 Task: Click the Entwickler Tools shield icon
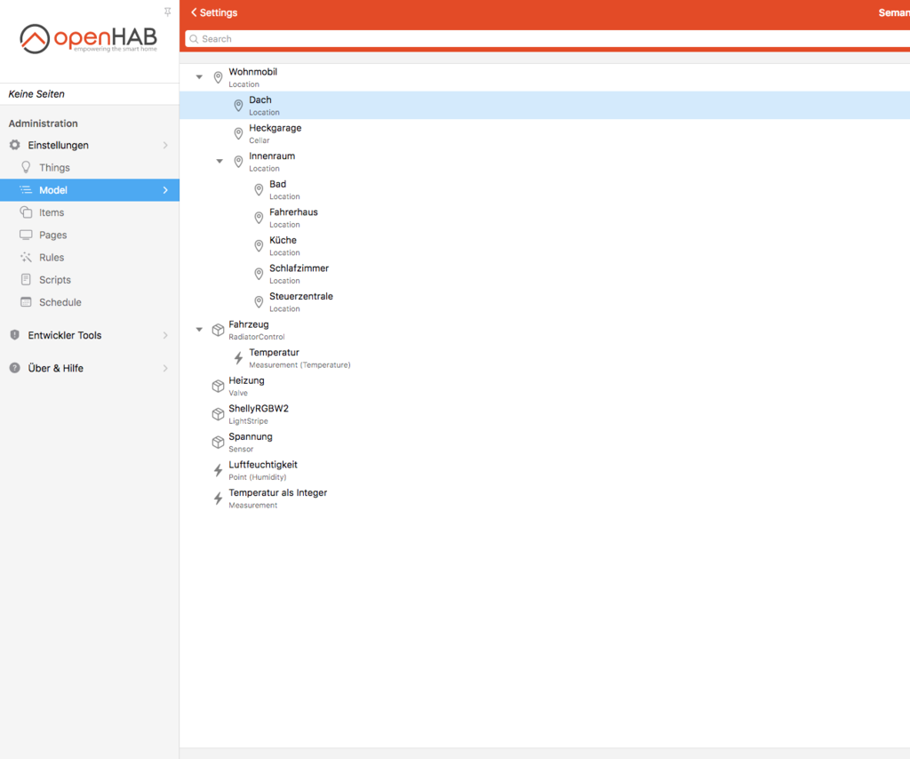coord(15,335)
